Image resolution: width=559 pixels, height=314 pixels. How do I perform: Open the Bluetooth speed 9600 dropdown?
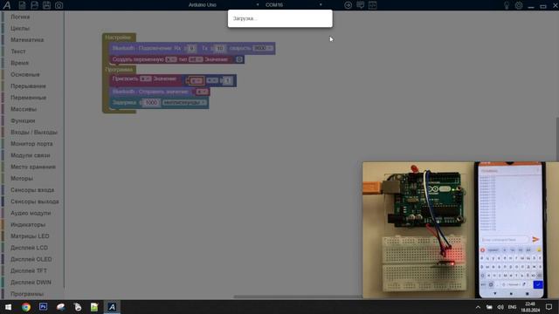[263, 48]
